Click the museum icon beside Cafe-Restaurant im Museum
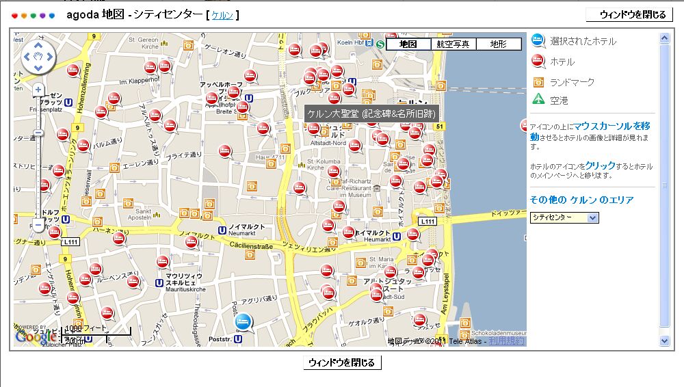Screen dimensions: 684x387 (377, 188)
